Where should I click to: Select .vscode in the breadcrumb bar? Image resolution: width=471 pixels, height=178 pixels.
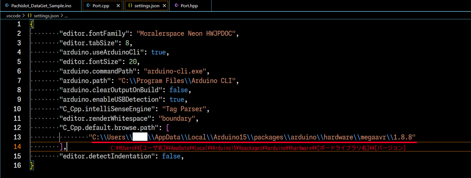tap(13, 16)
